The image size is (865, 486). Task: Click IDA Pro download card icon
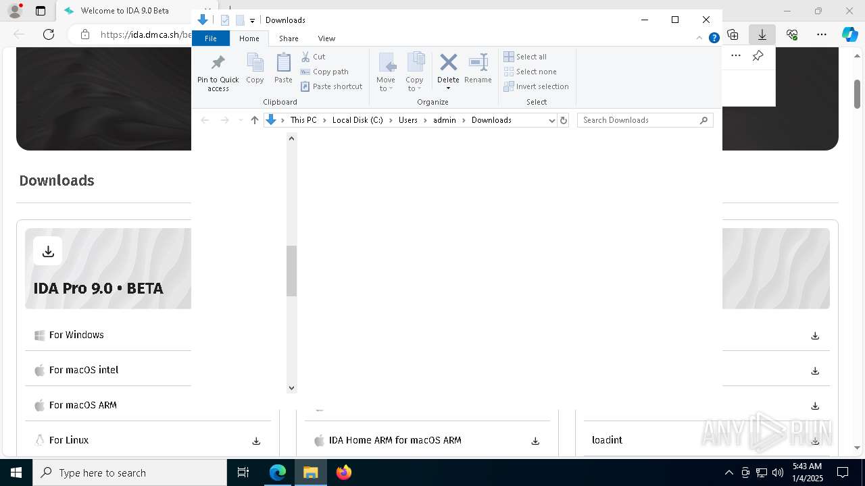point(48,251)
